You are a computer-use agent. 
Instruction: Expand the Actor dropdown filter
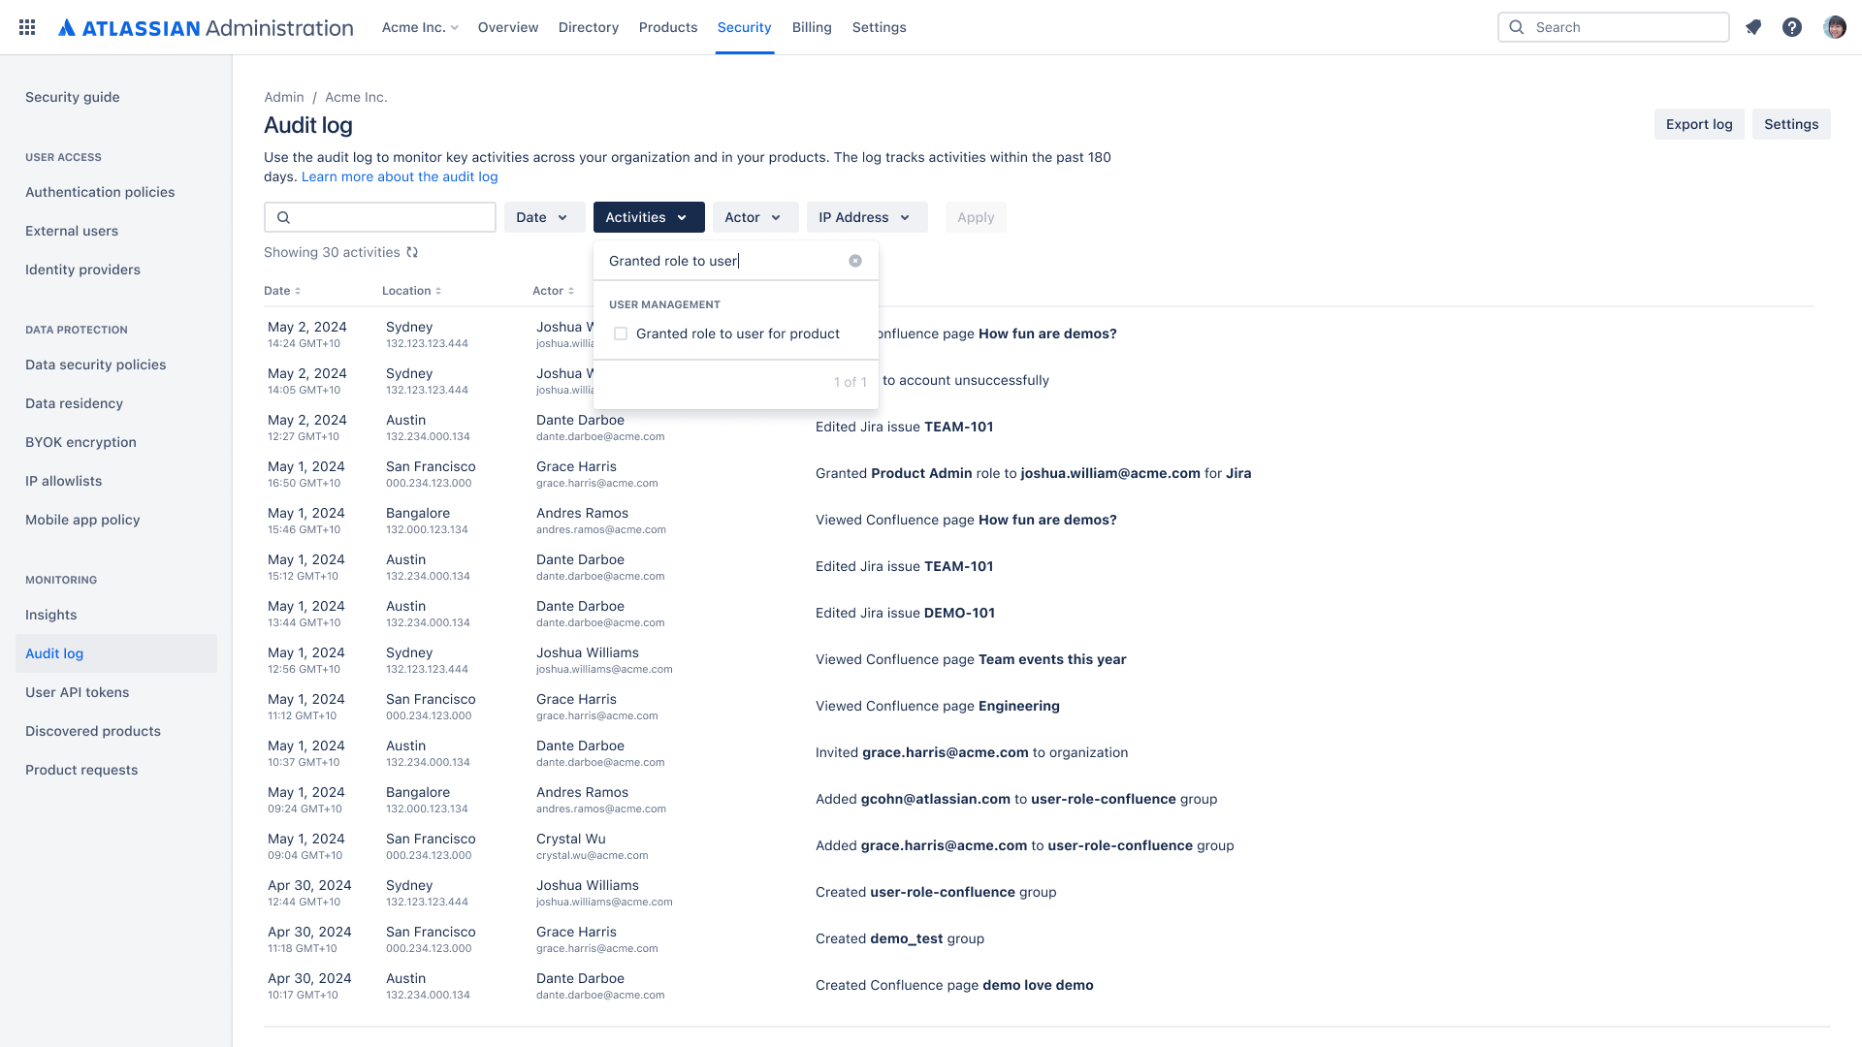[754, 217]
